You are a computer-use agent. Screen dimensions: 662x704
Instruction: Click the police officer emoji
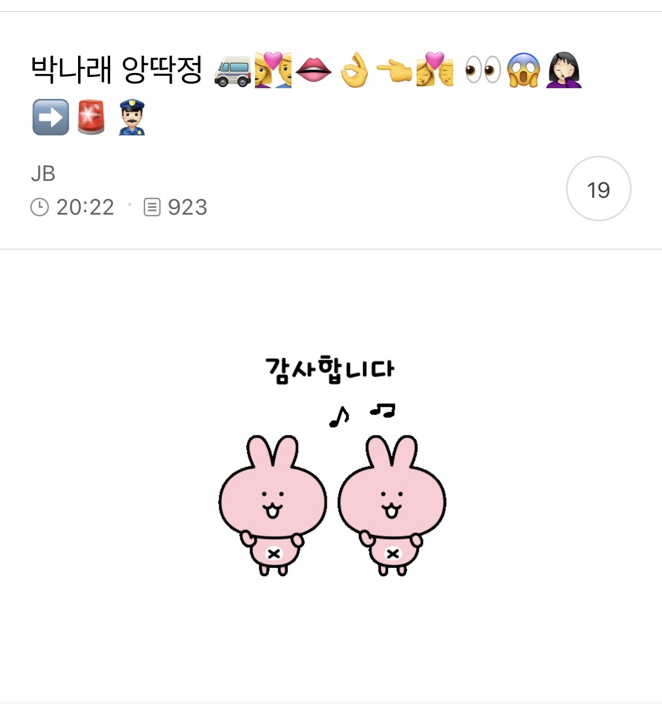(x=132, y=117)
